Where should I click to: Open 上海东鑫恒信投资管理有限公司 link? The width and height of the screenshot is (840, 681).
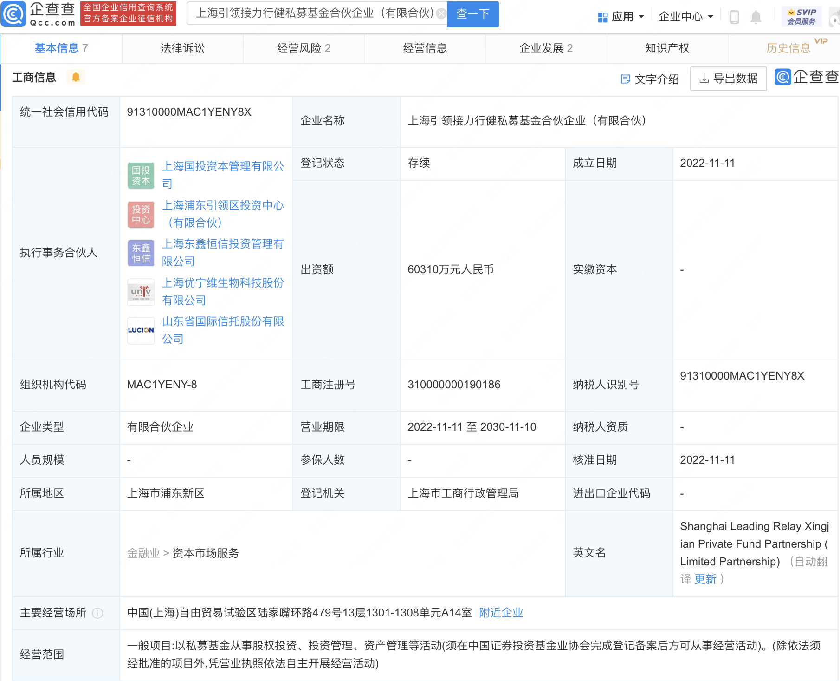click(223, 252)
